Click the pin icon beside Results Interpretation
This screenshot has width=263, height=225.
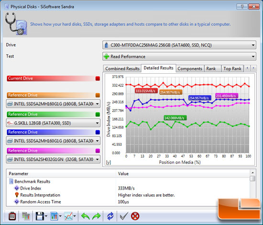(x=17, y=195)
